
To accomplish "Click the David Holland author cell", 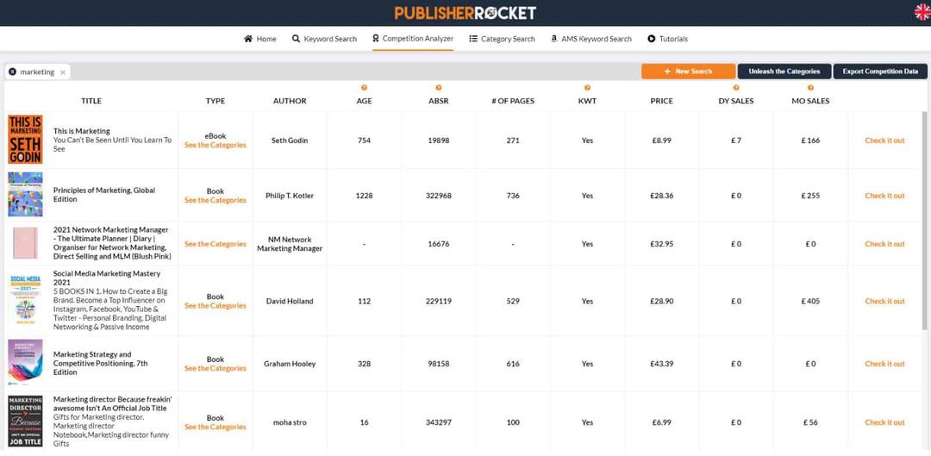I will click(290, 301).
